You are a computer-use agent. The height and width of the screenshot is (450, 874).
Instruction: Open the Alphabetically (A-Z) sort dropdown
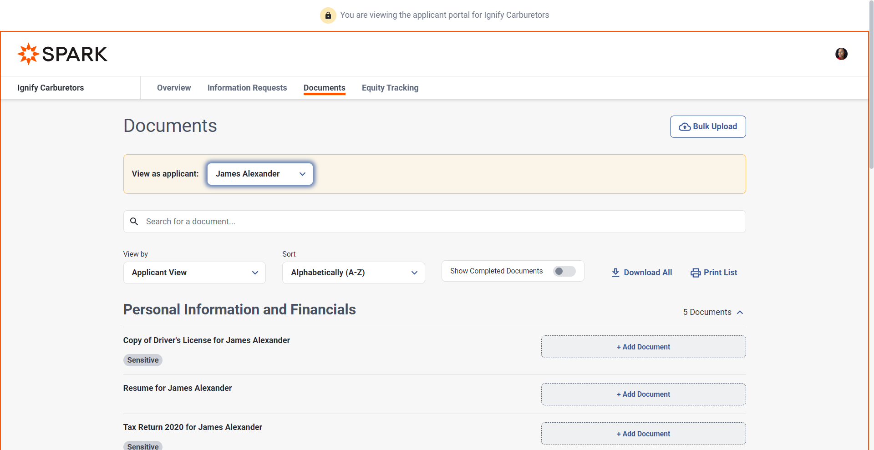(353, 273)
